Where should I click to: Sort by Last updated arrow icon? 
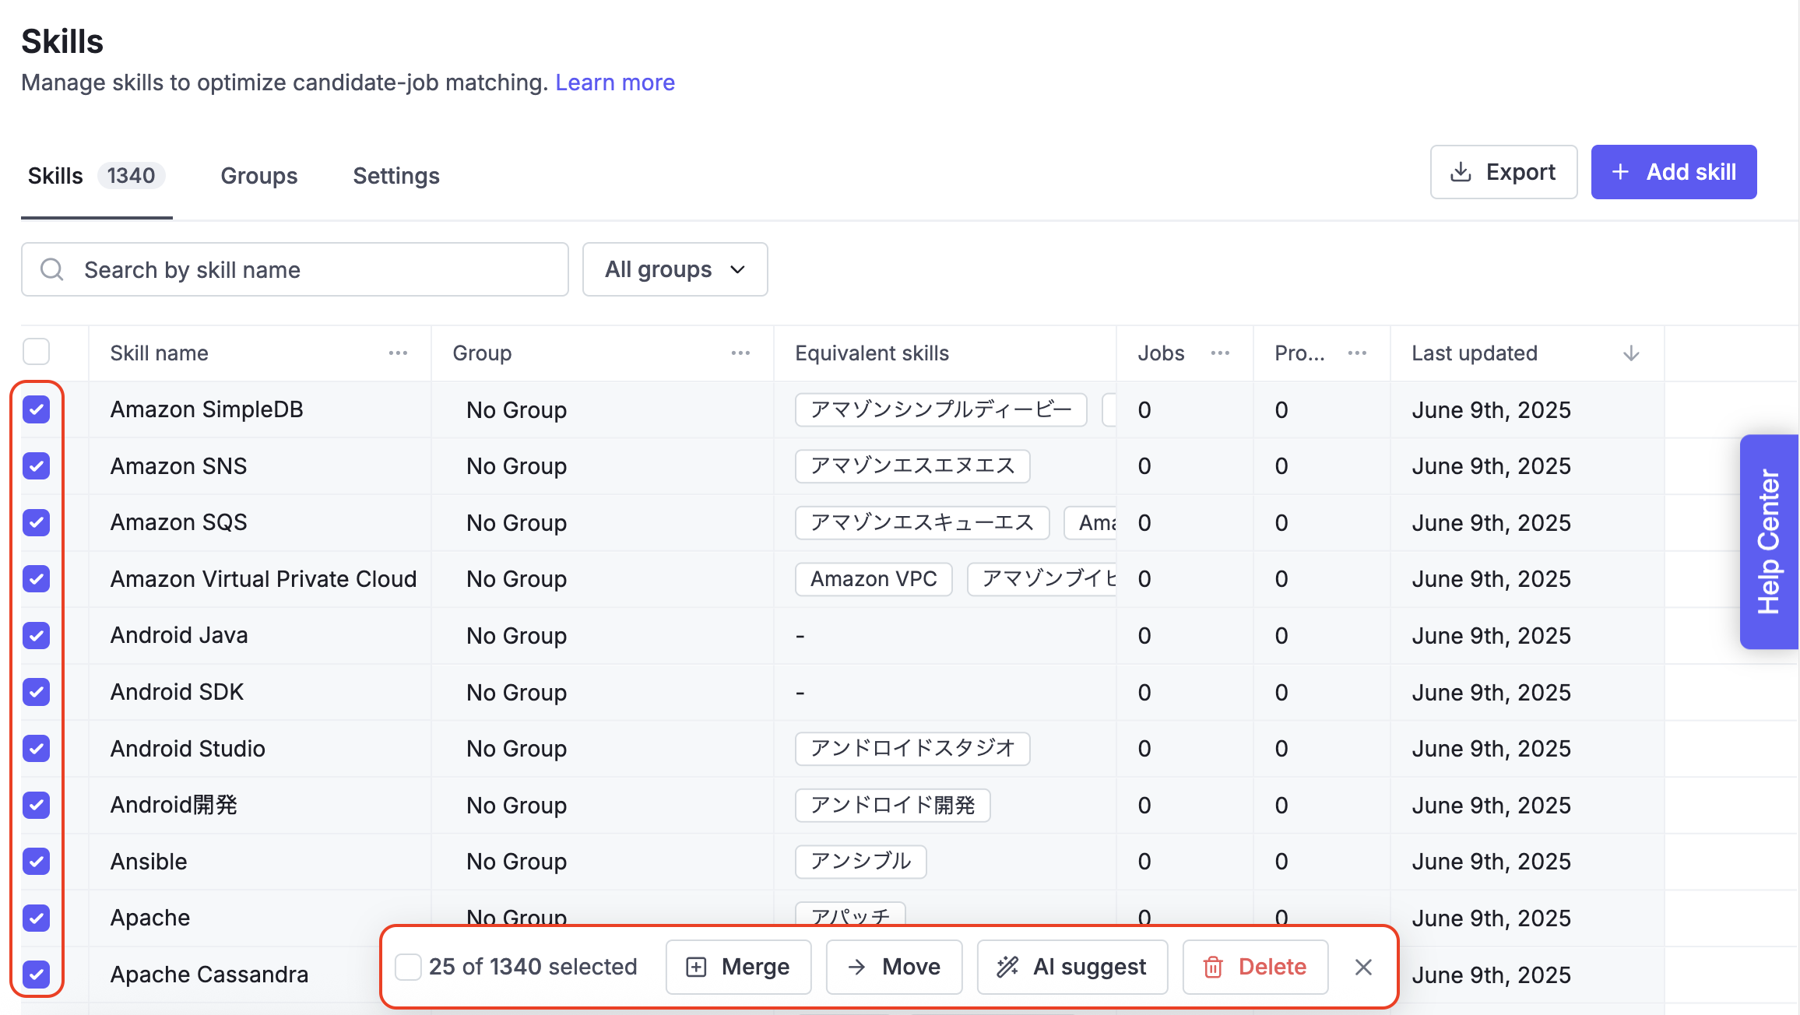tap(1631, 353)
